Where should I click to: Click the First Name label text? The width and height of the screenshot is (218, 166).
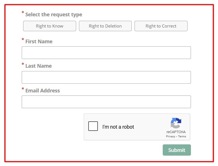[39, 42]
